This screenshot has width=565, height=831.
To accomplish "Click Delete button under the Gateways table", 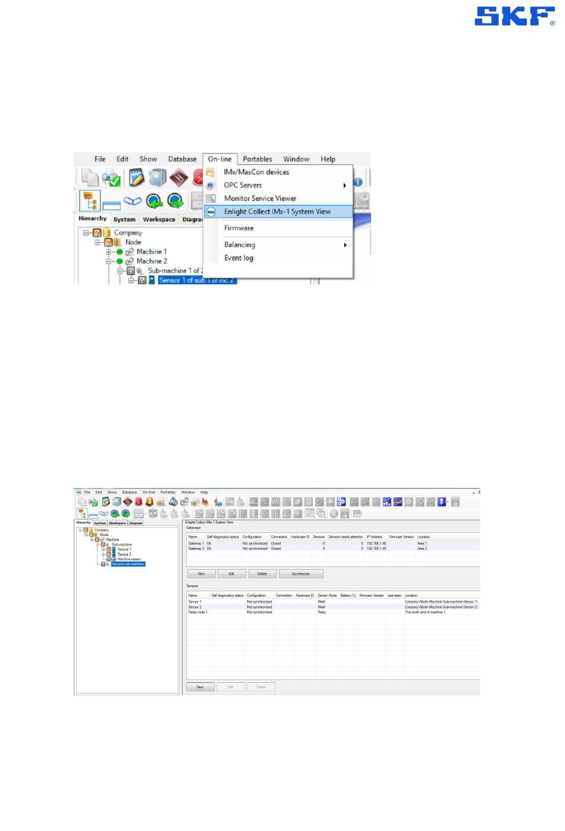I will coord(262,574).
